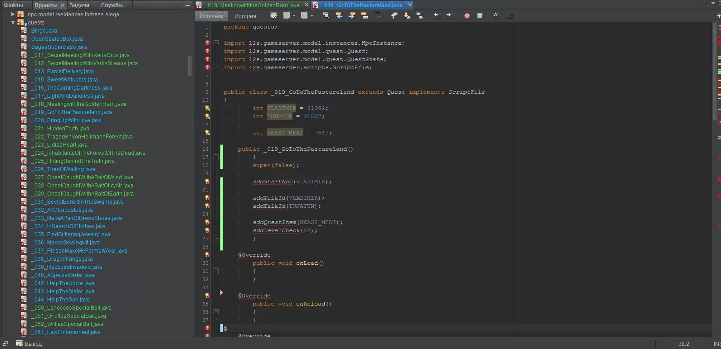The image size is (721, 349).
Task: Jump to previous bookmark
Action: tap(394, 16)
